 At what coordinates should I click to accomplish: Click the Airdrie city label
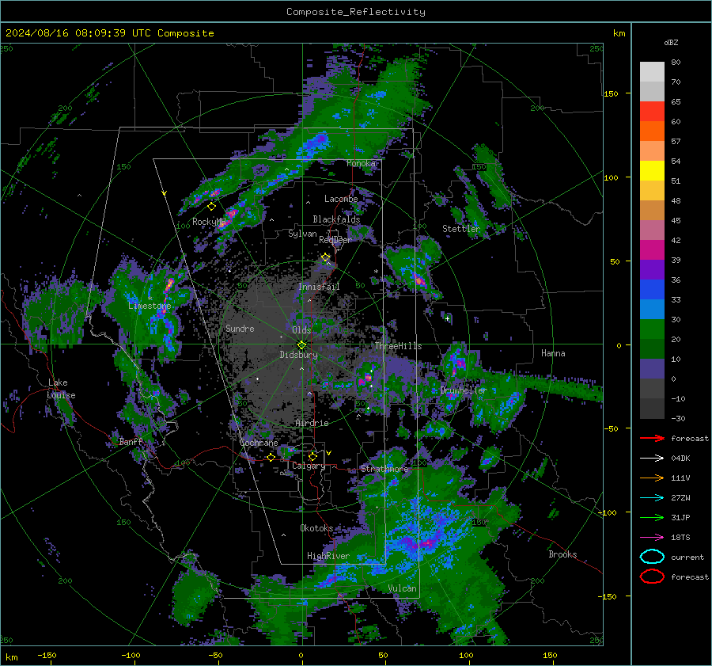point(312,423)
